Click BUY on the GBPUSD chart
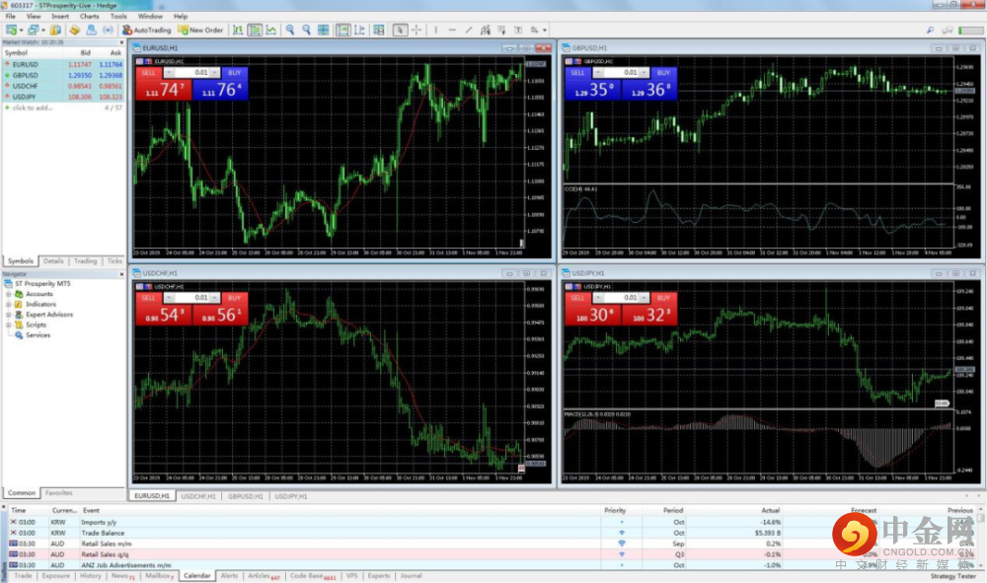This screenshot has width=987, height=583. coord(649,85)
